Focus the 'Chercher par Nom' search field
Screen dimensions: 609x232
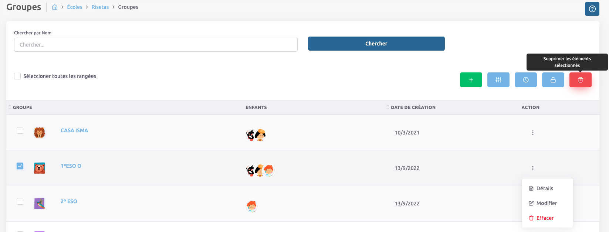(156, 45)
